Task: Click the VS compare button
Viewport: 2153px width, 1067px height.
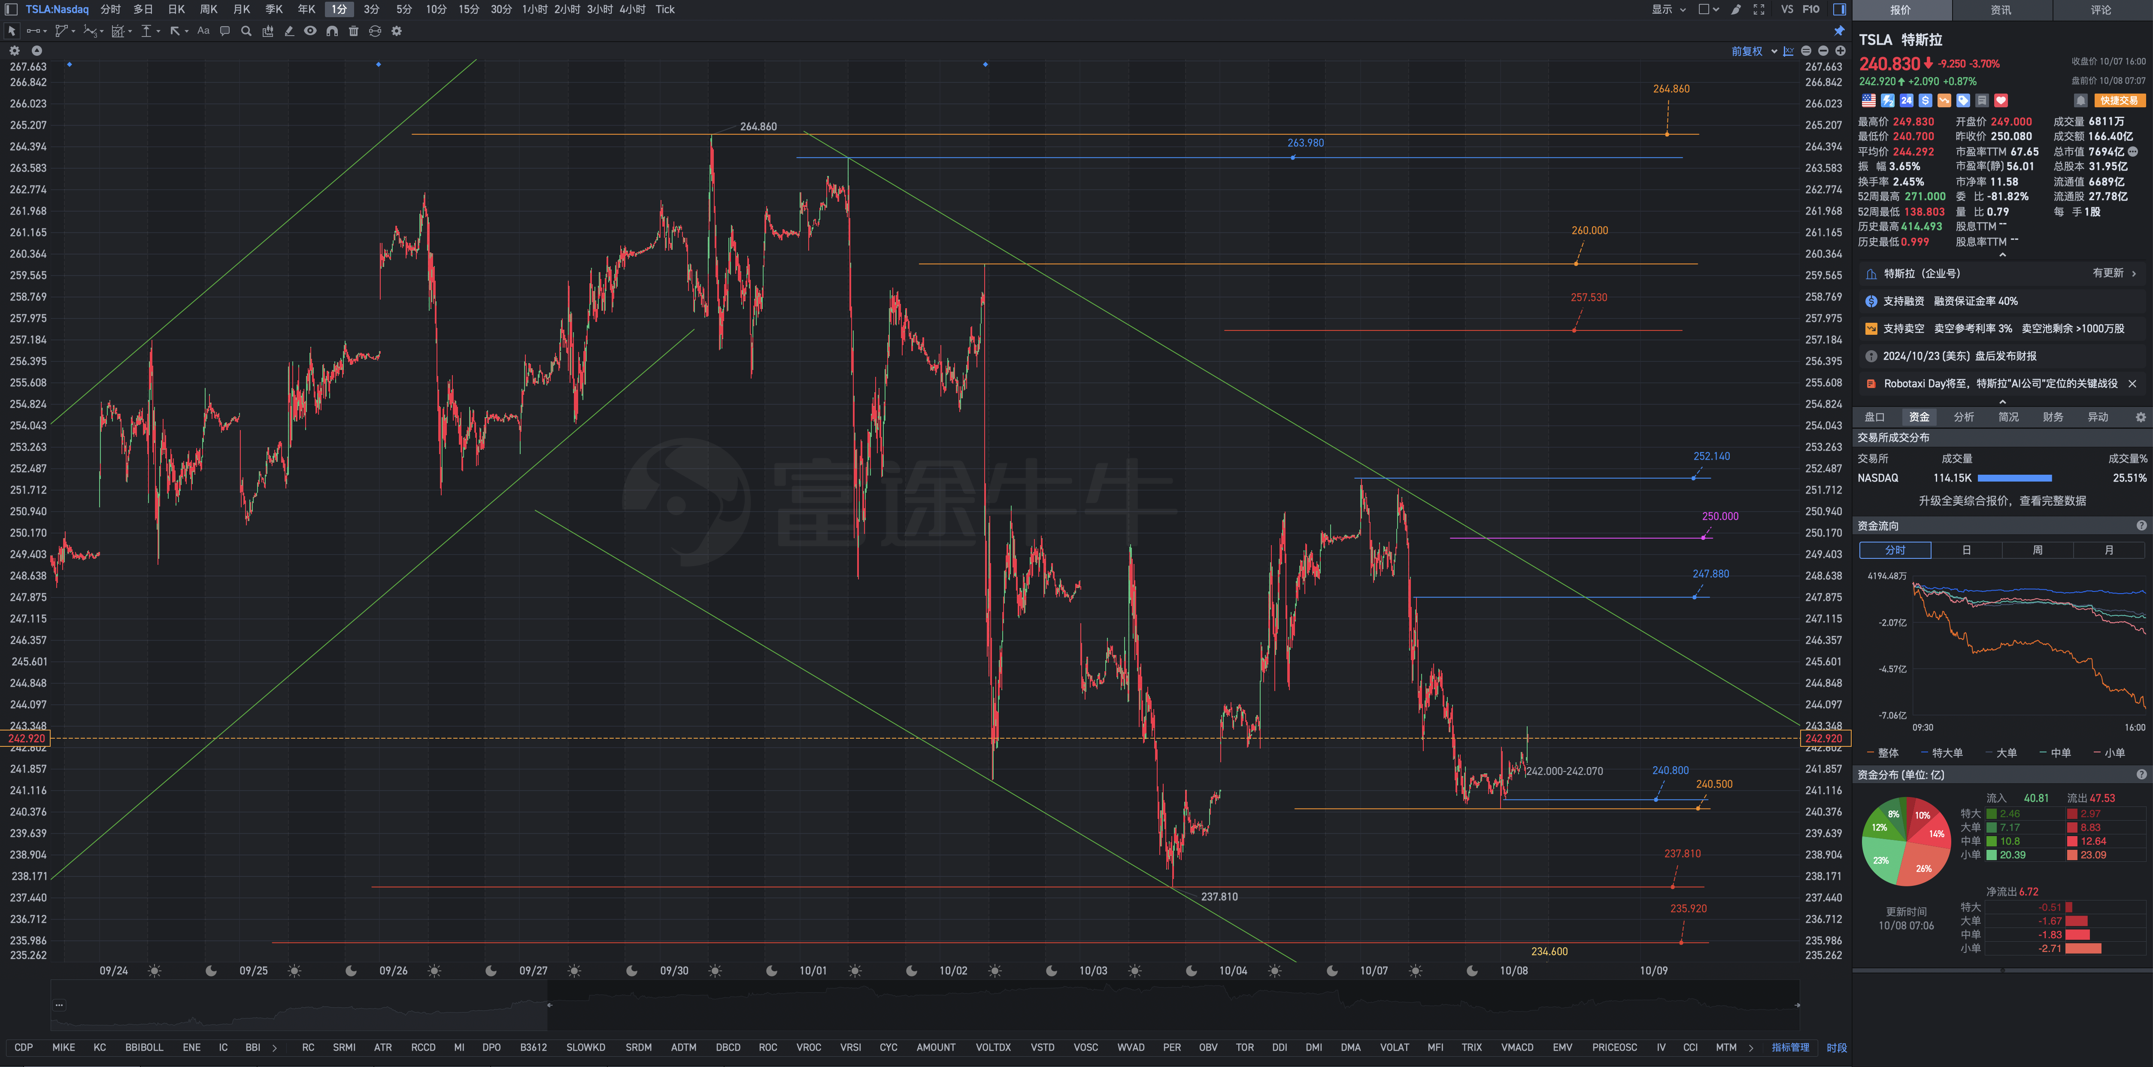Action: (1787, 9)
